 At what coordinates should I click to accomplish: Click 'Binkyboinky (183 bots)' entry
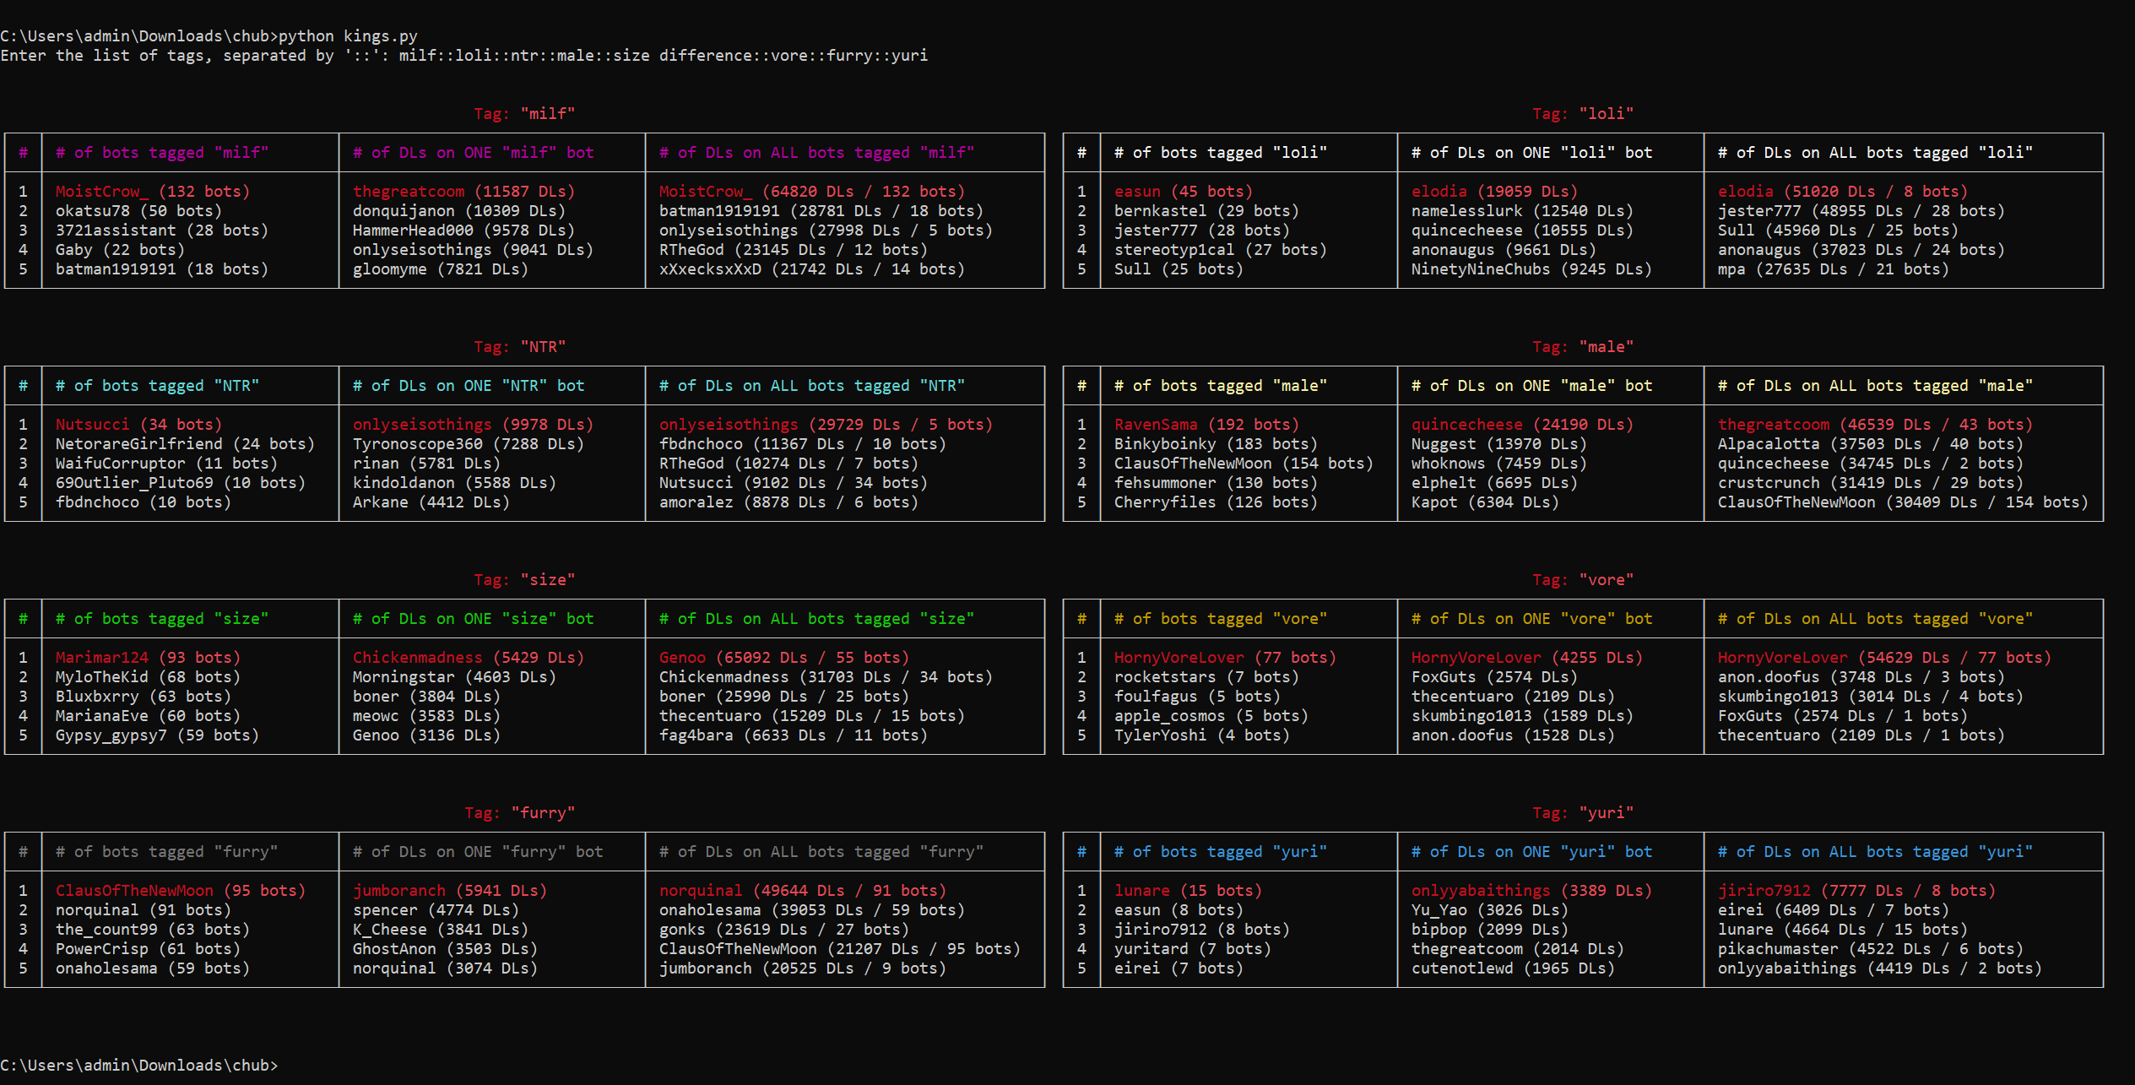(1216, 443)
